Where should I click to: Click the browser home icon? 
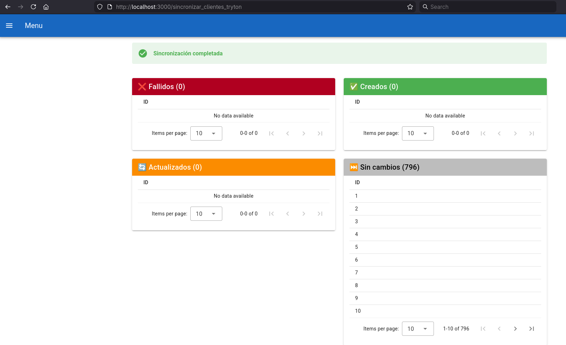46,7
